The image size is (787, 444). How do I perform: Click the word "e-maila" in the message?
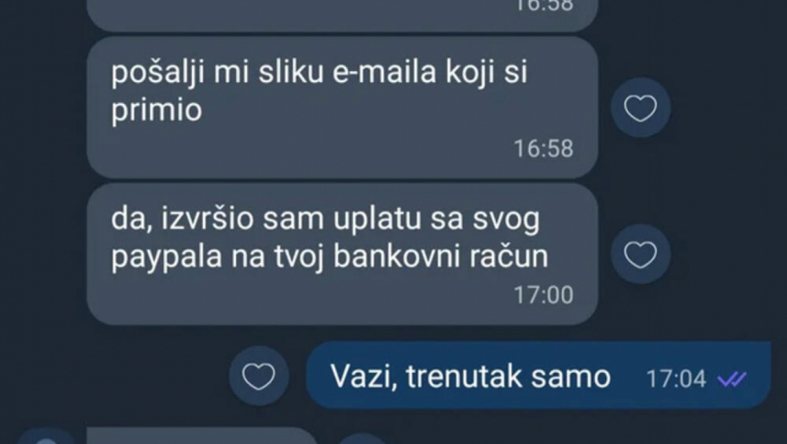385,72
